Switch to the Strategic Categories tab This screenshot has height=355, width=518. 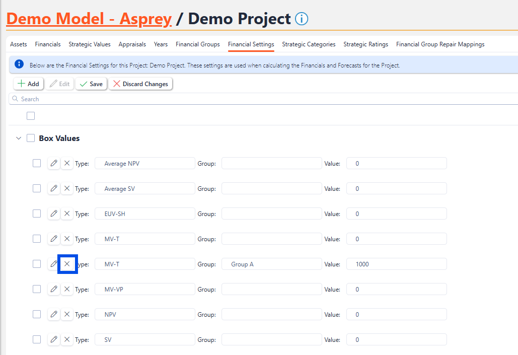click(309, 44)
